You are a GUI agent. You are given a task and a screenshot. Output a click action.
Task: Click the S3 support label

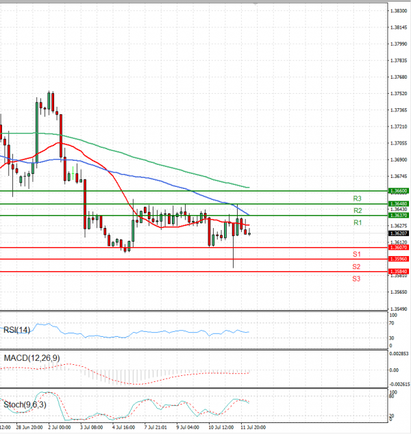click(356, 279)
